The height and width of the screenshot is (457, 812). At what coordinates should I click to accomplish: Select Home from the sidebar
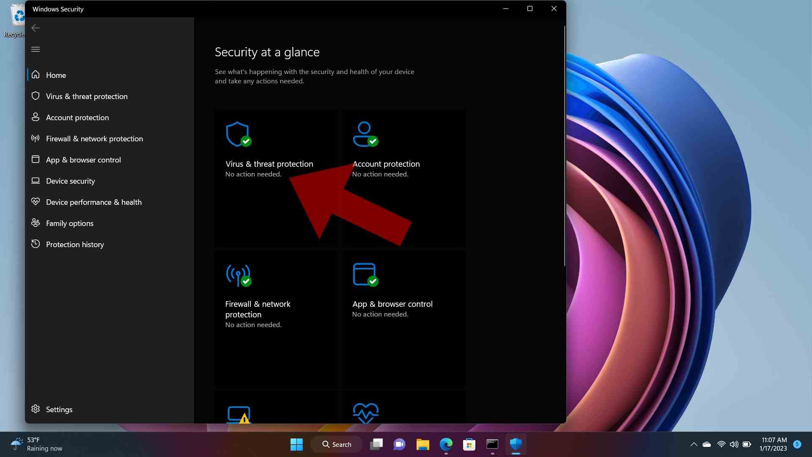[56, 75]
